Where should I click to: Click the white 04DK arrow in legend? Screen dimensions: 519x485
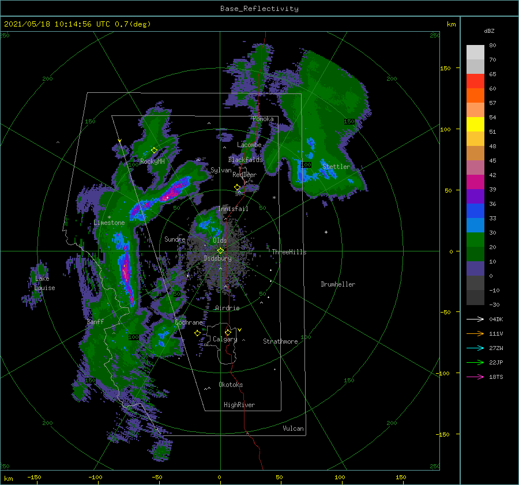pyautogui.click(x=475, y=319)
